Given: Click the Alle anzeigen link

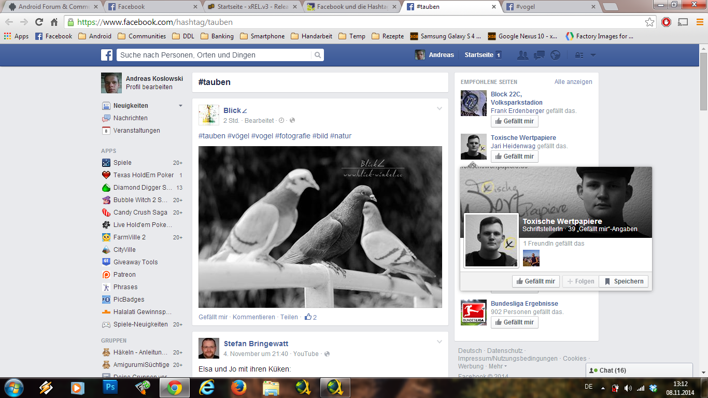Looking at the screenshot, I should point(573,82).
